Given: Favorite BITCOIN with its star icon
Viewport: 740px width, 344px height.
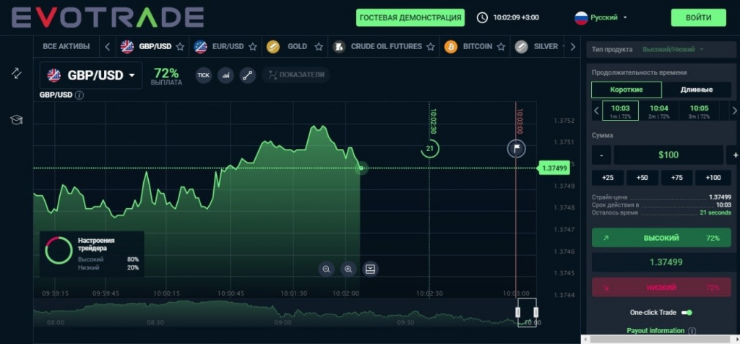Looking at the screenshot, I should pyautogui.click(x=501, y=47).
